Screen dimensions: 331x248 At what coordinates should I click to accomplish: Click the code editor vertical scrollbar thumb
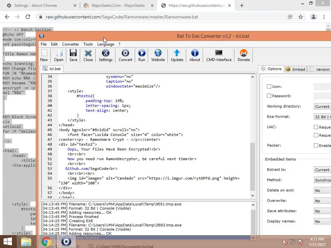tap(252, 167)
